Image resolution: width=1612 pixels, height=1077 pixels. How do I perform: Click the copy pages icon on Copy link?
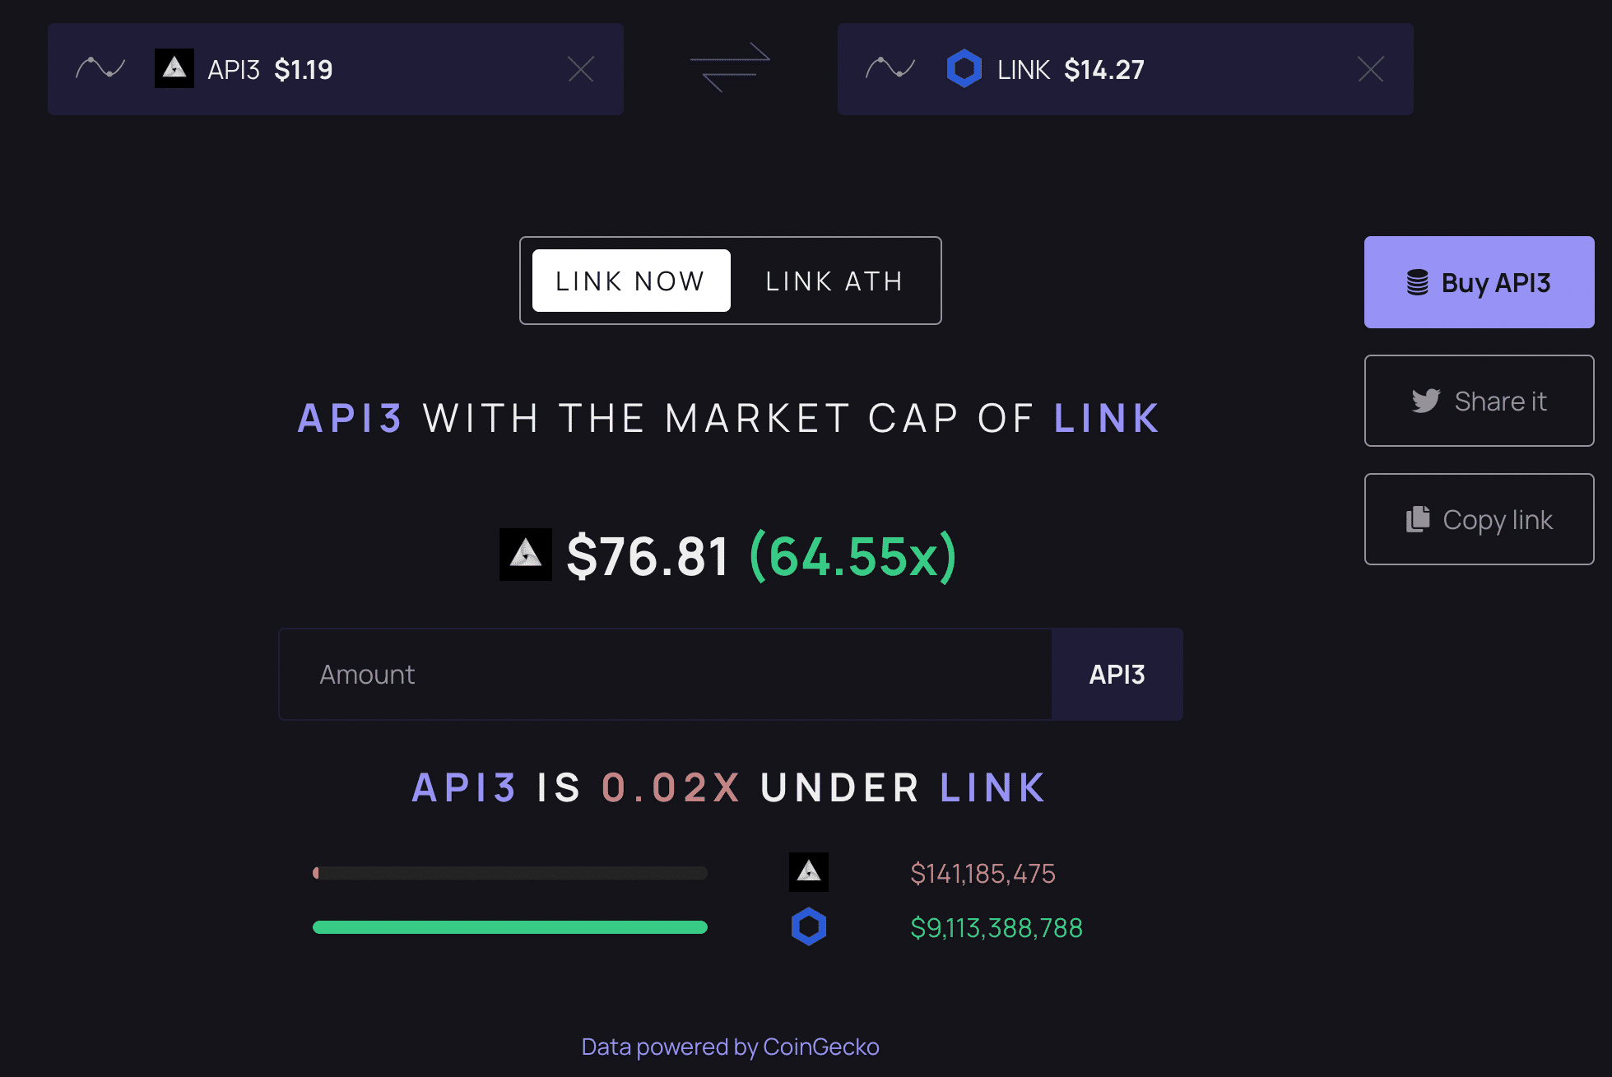tap(1418, 519)
